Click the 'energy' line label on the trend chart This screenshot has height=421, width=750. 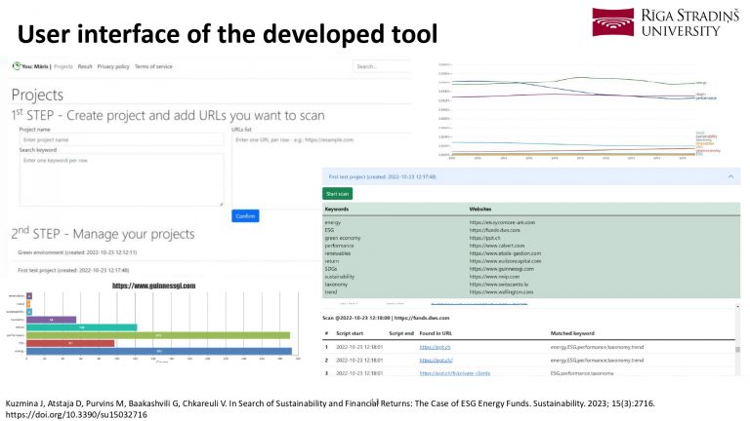pos(701,83)
